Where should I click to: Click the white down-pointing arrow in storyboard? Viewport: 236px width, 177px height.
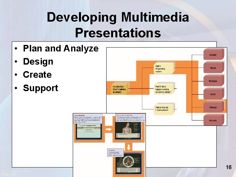point(129,147)
